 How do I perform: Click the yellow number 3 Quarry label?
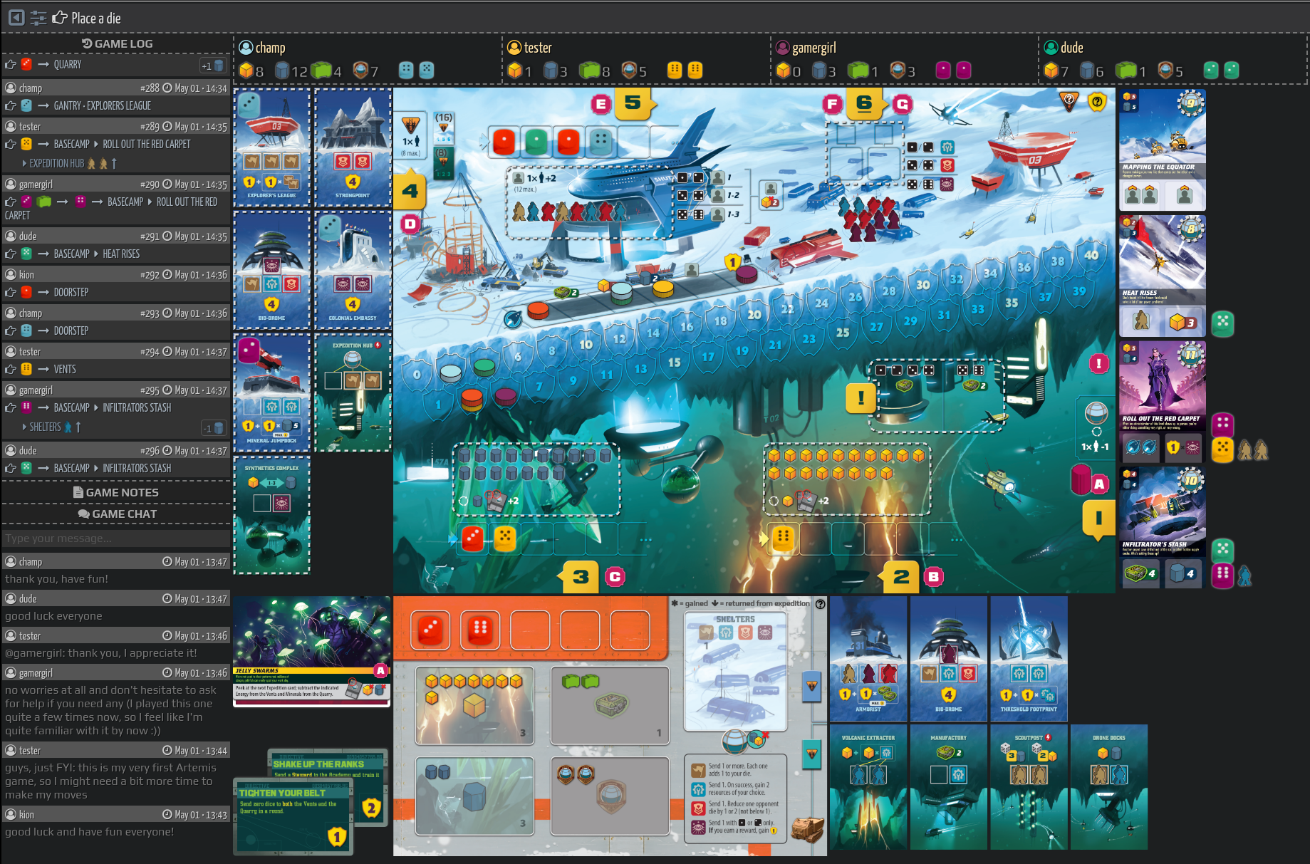click(x=581, y=576)
